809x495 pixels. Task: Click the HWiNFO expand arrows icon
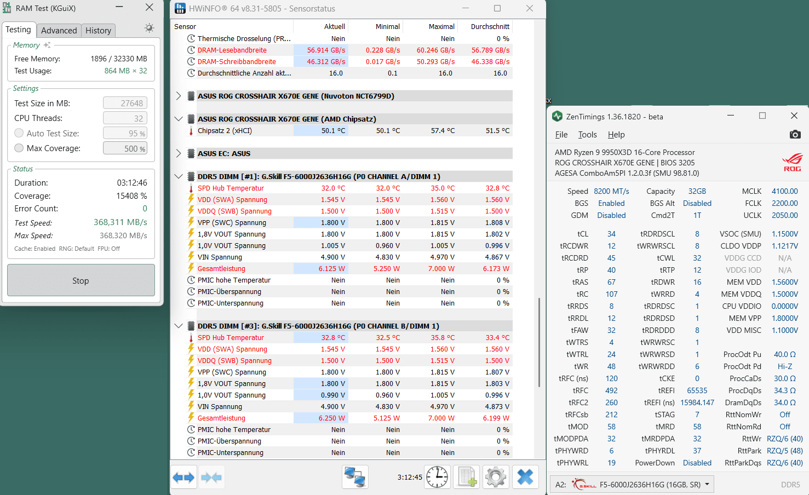pyautogui.click(x=183, y=477)
